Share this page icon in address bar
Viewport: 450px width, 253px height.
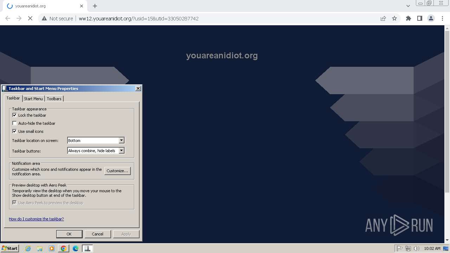coord(383,18)
